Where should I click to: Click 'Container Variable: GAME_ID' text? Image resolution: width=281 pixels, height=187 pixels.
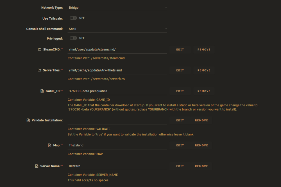click(x=89, y=100)
